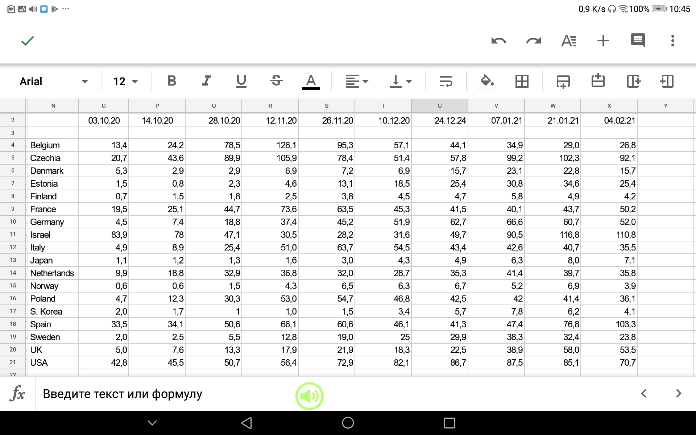Open the fill color bucket
Screen dimensions: 696x435
(487, 81)
